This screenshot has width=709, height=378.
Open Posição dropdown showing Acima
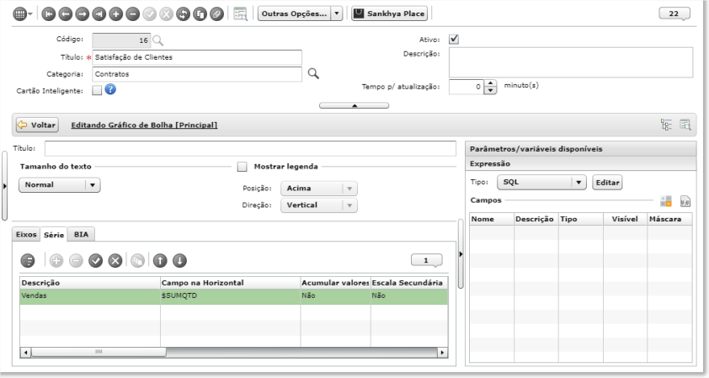click(319, 189)
